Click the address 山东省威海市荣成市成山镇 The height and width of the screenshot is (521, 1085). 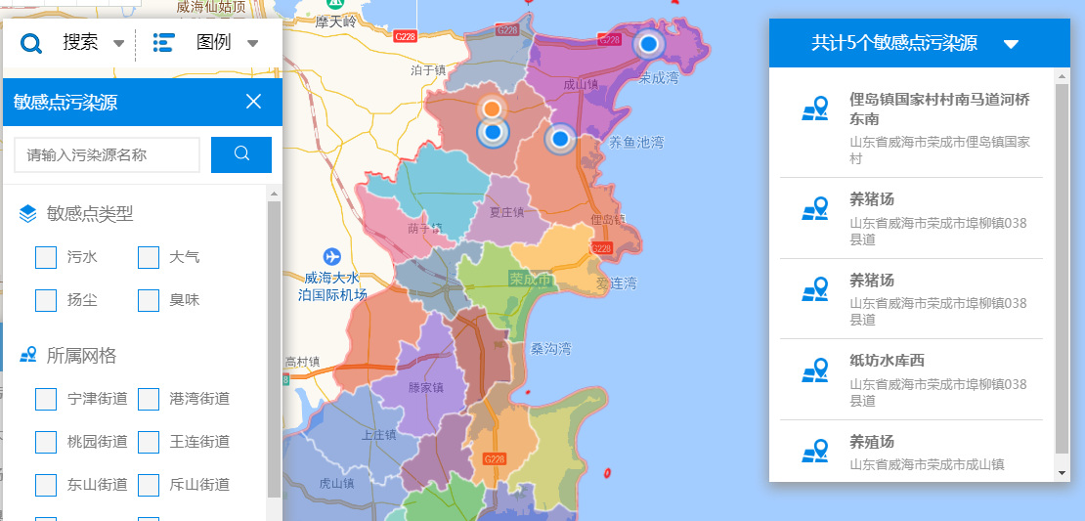(927, 464)
